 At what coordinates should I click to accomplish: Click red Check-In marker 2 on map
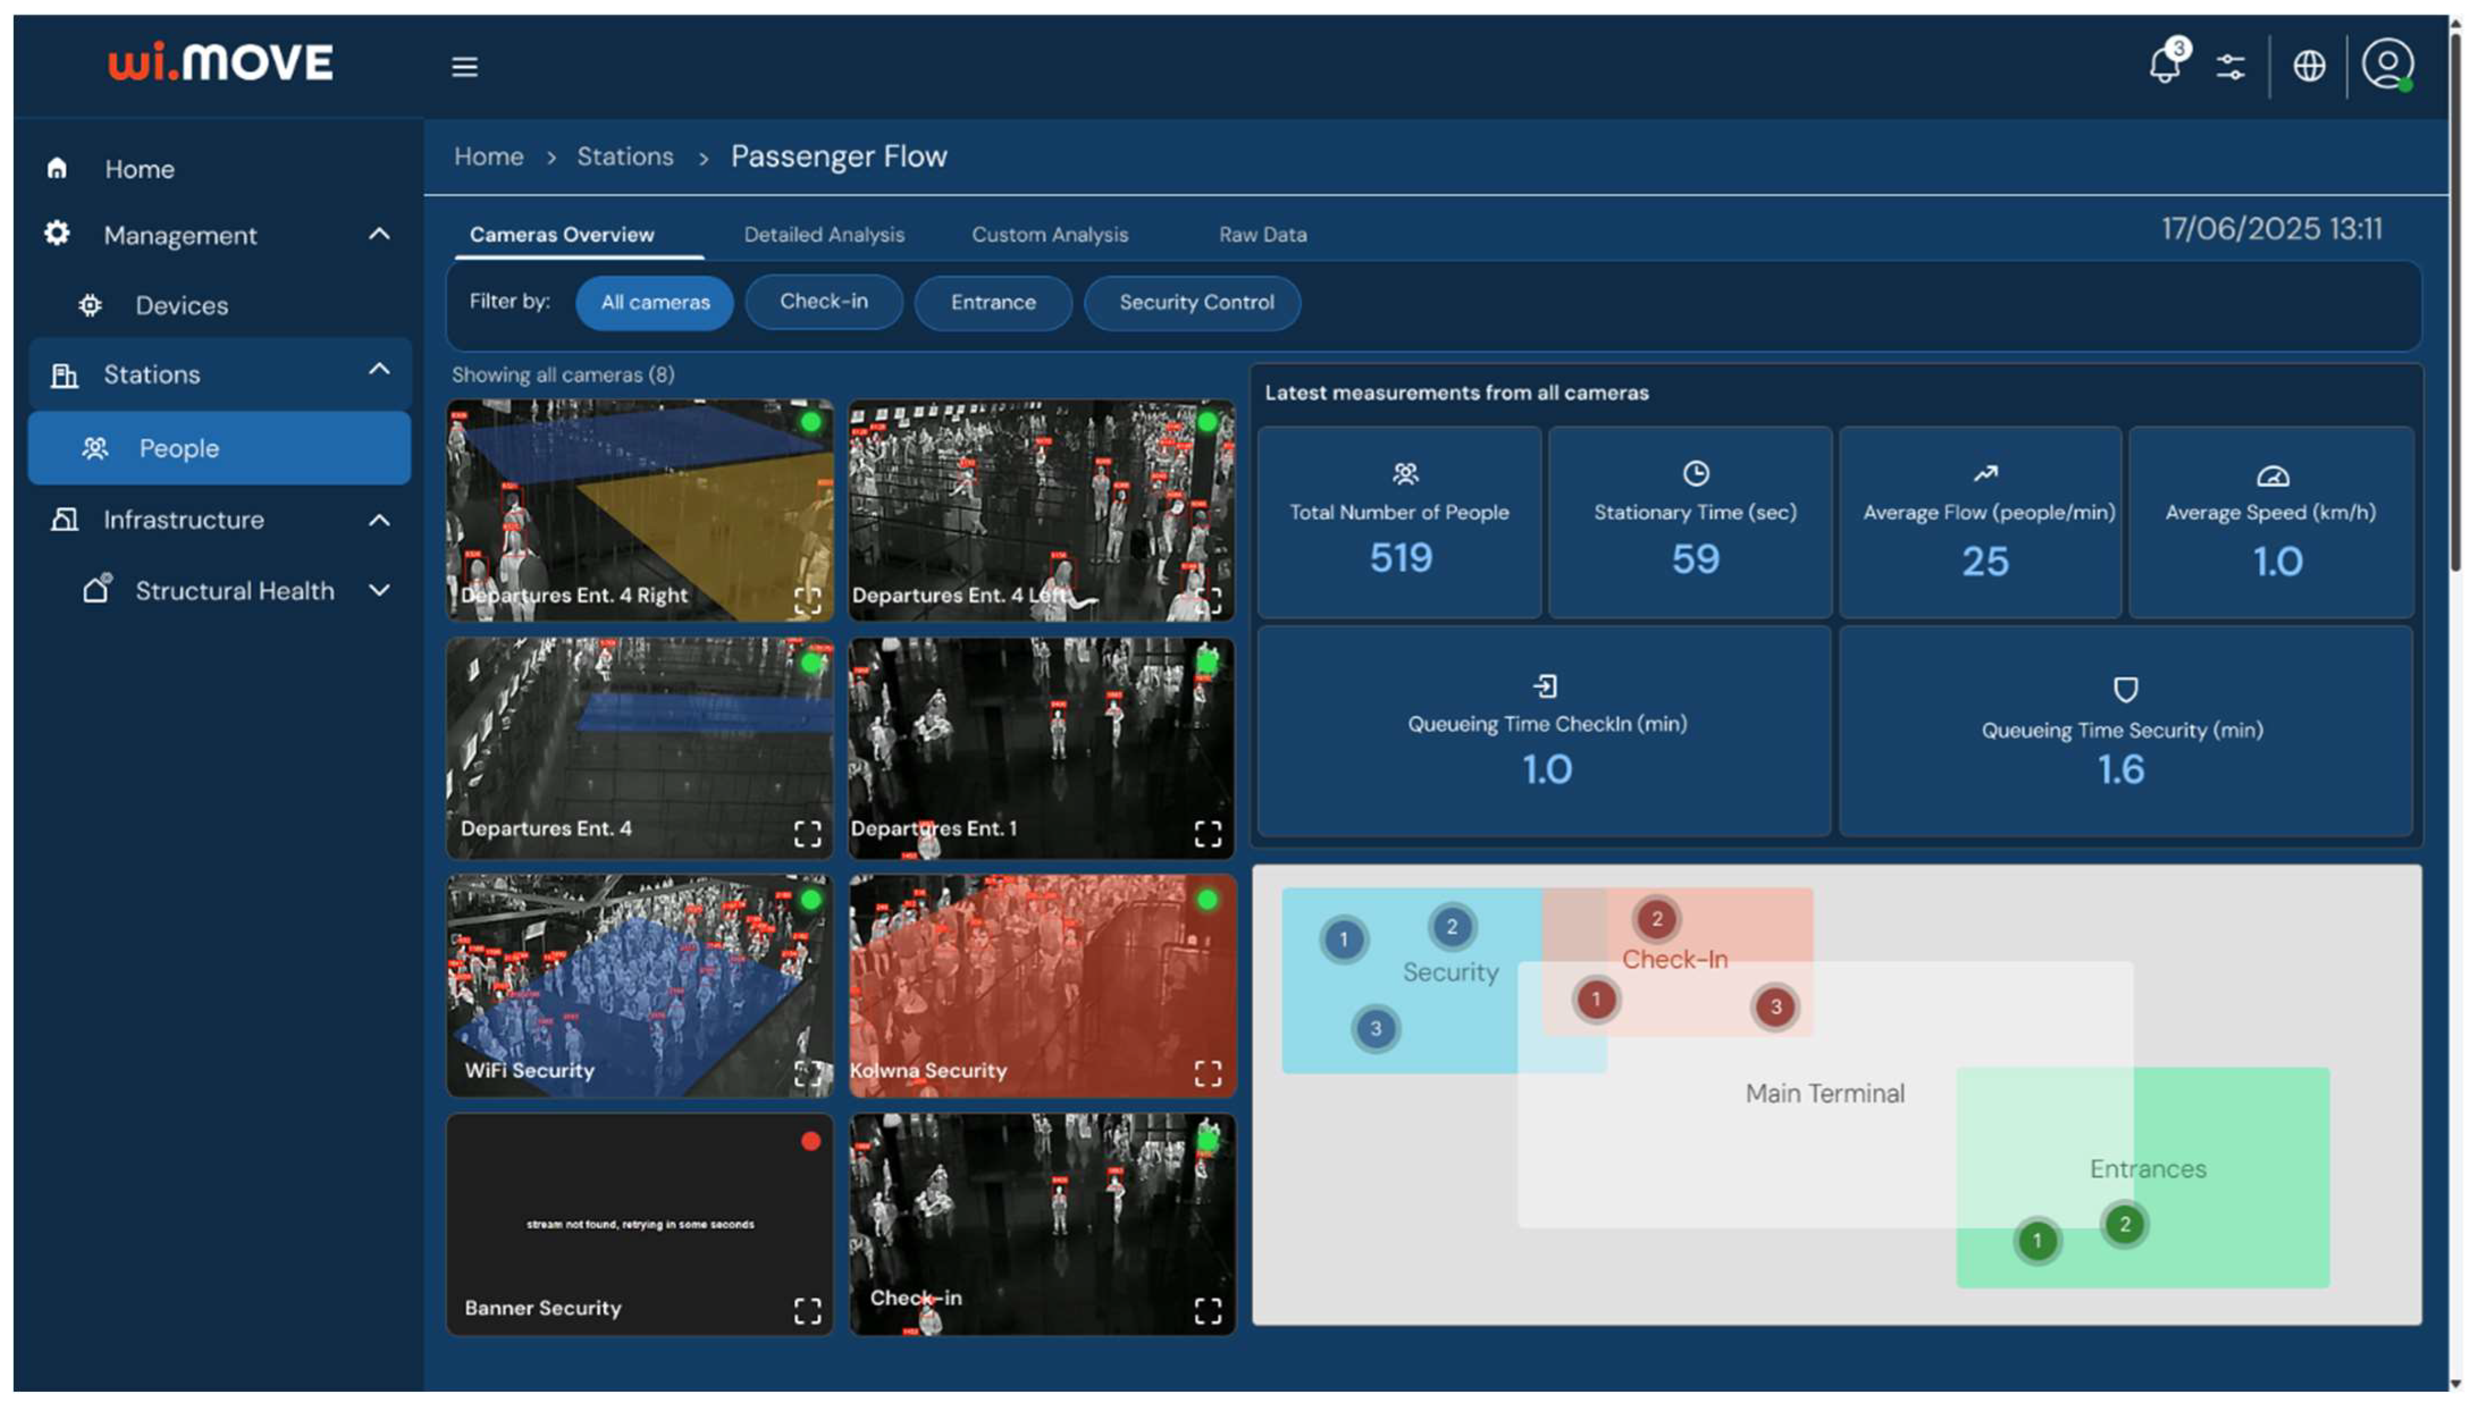click(1656, 918)
